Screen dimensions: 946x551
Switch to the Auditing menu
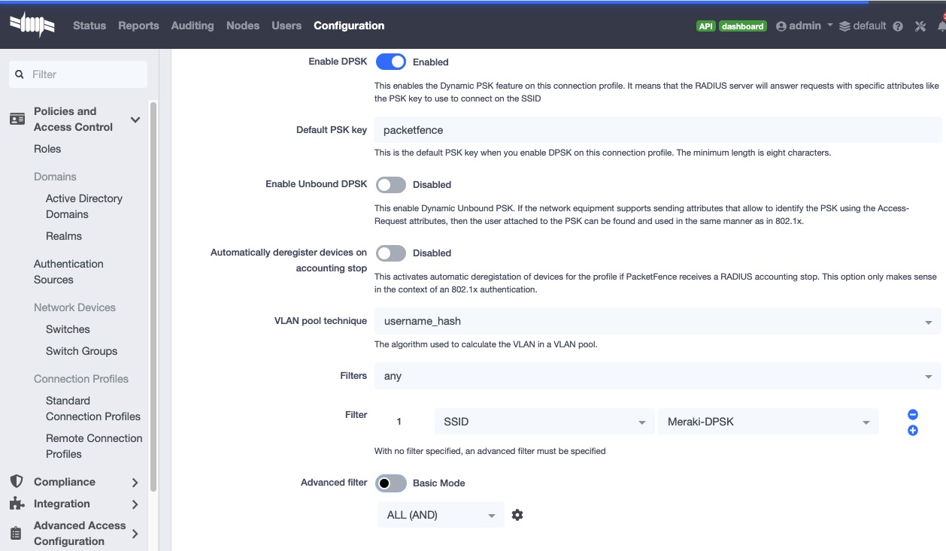[x=193, y=26]
